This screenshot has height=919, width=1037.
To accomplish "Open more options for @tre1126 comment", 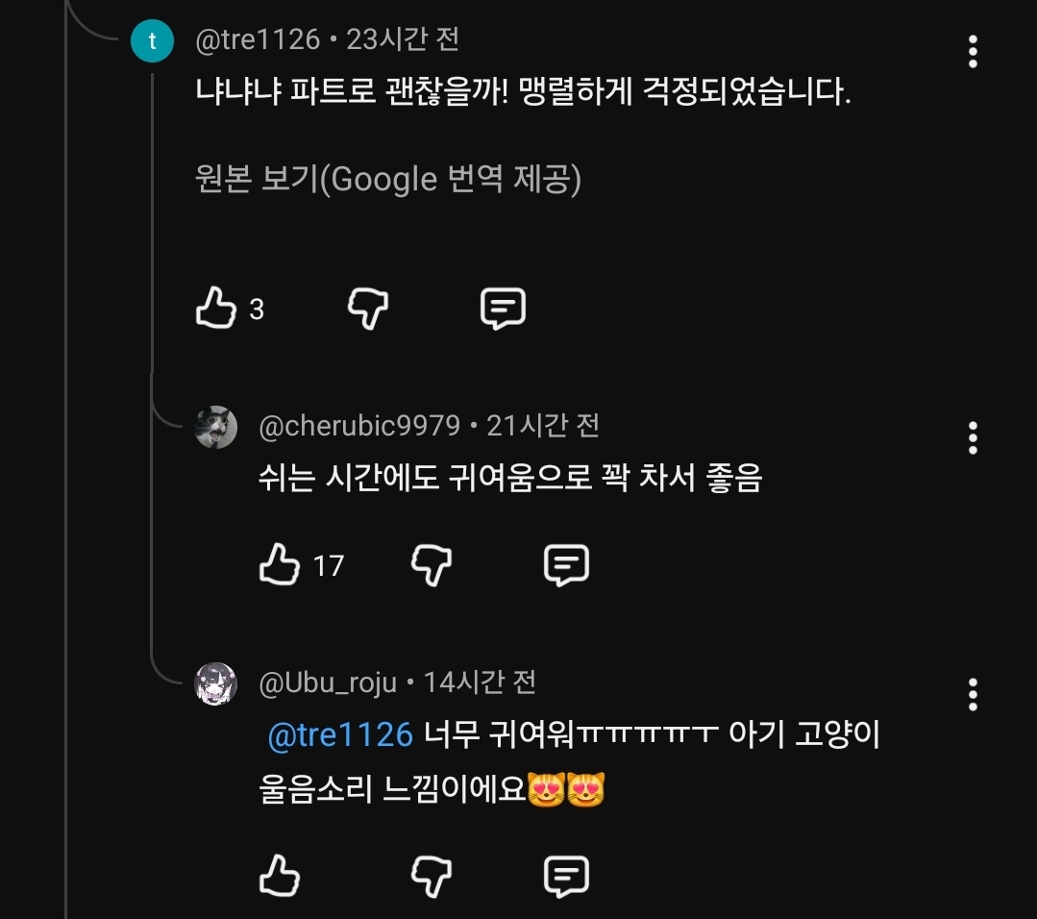I will (973, 51).
